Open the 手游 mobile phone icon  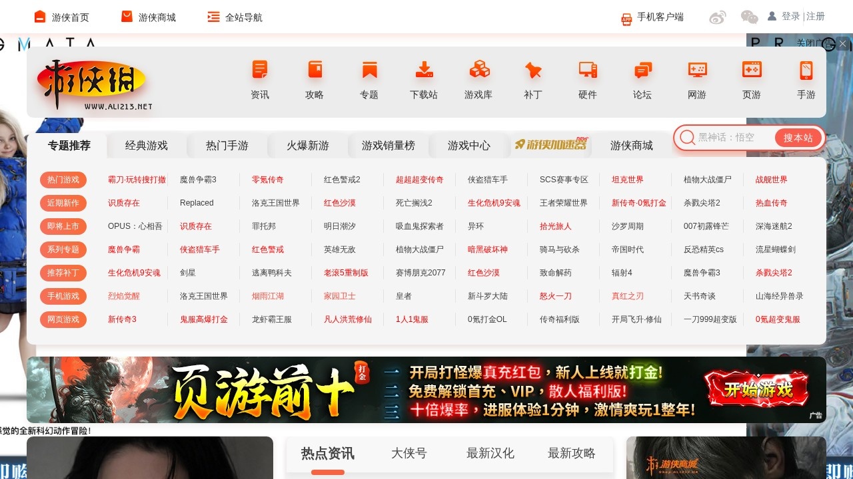coord(806,69)
